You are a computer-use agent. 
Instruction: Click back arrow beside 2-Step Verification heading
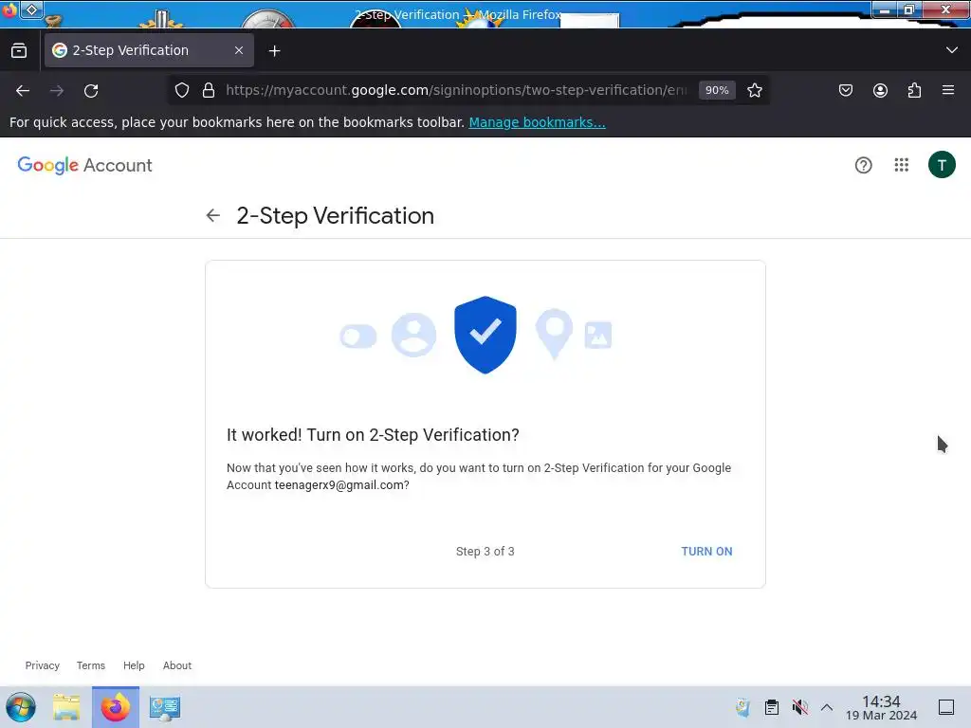[213, 215]
